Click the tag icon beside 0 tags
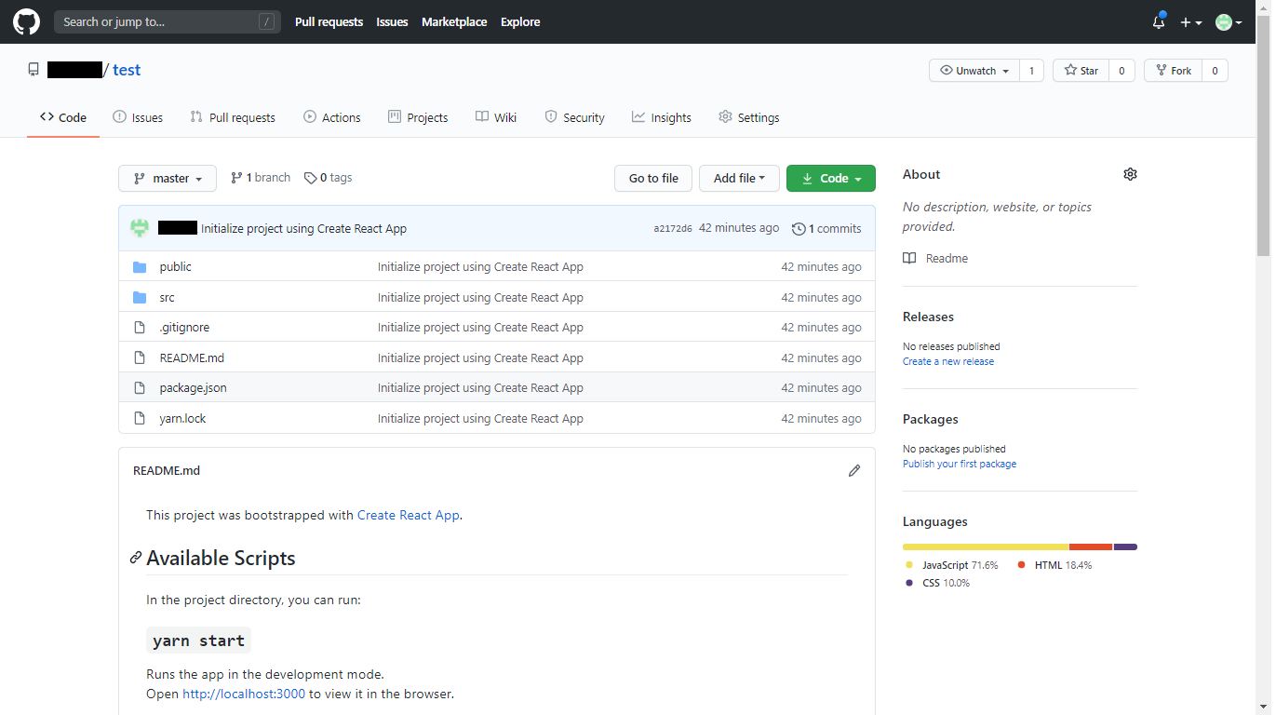 [x=310, y=178]
